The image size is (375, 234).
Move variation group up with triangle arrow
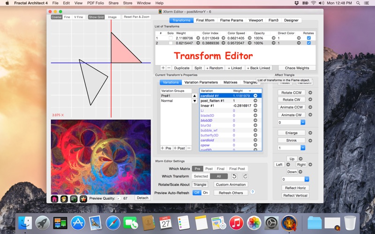195,96
